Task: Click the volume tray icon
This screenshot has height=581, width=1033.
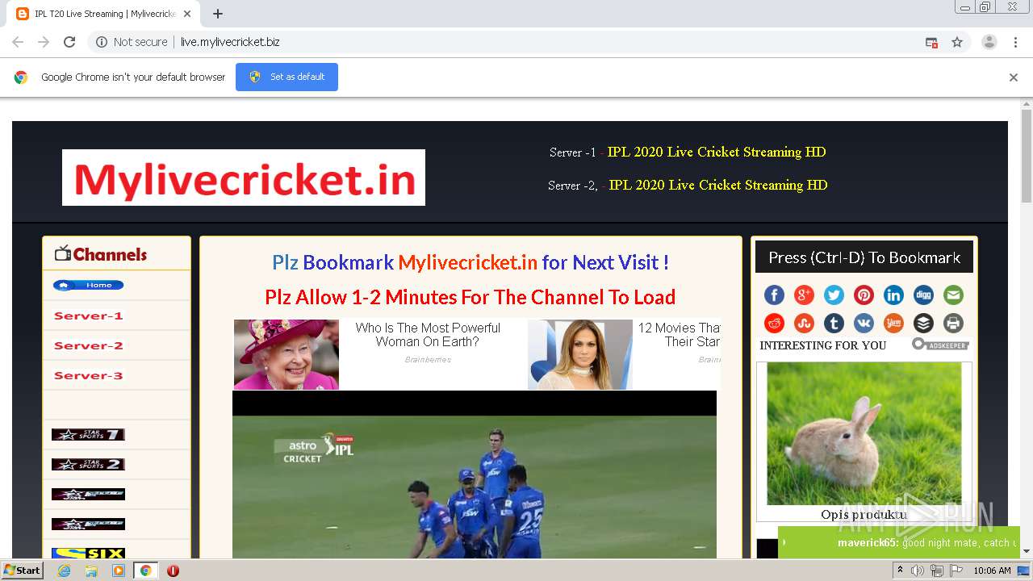Action: 918,571
